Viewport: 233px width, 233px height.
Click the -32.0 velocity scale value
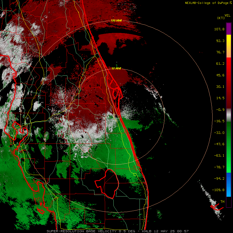[219, 133]
